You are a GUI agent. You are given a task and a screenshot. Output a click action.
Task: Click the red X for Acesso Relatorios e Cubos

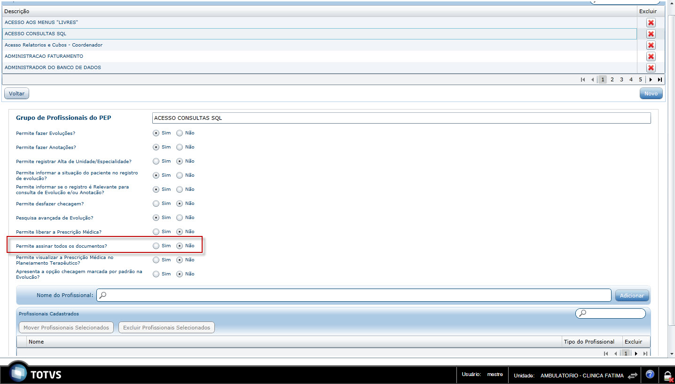[x=651, y=45]
